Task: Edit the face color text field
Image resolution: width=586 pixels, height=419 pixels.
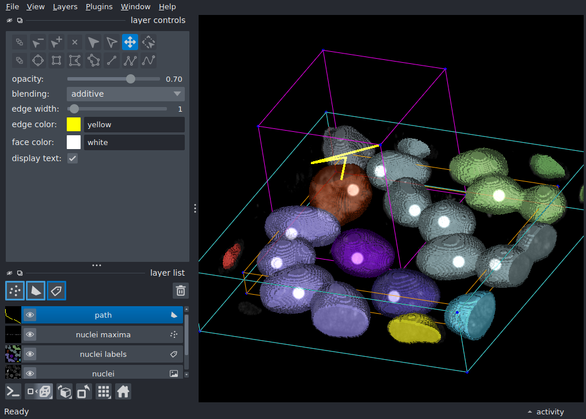Action: pos(134,142)
